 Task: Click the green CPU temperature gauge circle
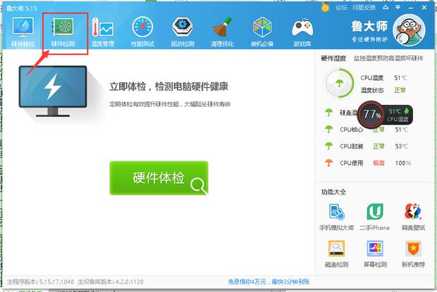point(339,84)
